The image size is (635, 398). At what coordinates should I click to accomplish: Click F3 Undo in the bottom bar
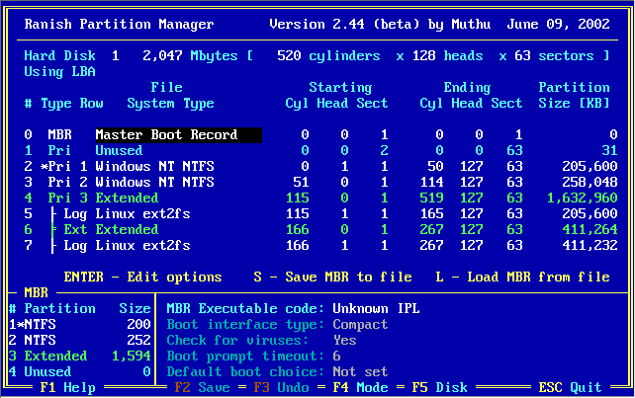(x=281, y=387)
